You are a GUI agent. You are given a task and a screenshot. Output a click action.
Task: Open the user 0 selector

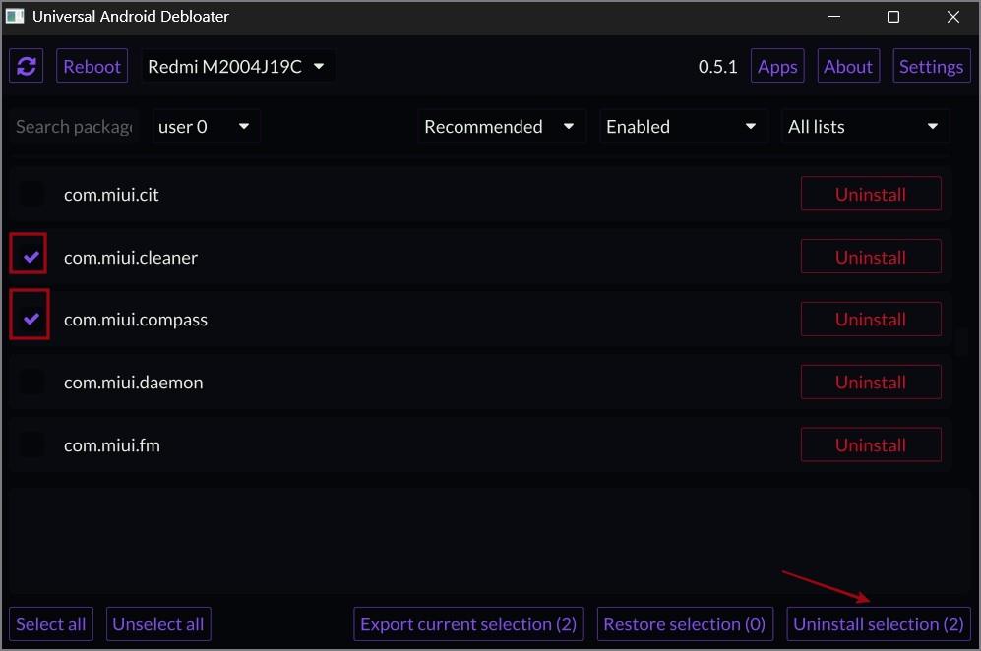coord(206,126)
